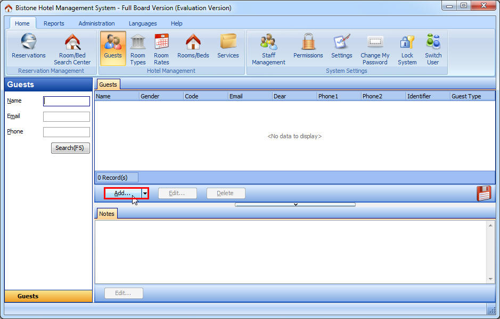Image resolution: width=500 pixels, height=319 pixels.
Task: Click the Add... button
Action: coord(123,194)
